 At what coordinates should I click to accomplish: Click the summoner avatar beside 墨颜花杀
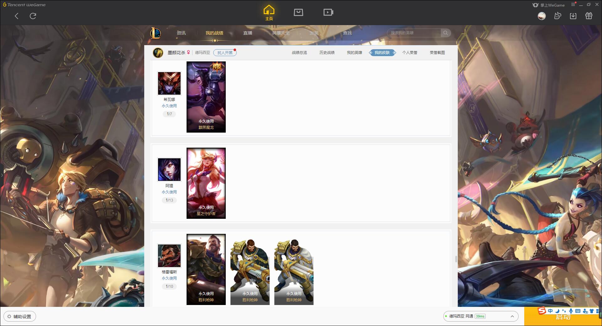(x=158, y=53)
